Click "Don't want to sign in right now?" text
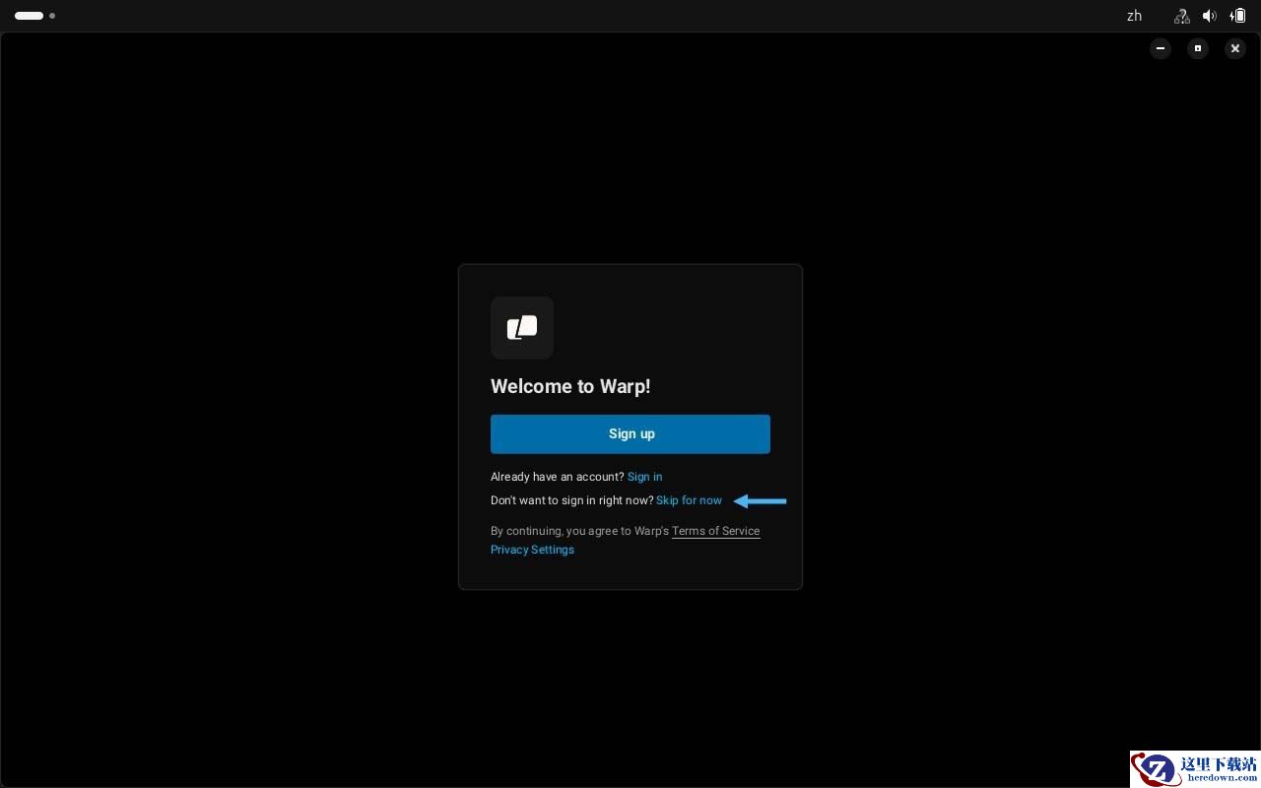The image size is (1261, 788). click(x=572, y=500)
